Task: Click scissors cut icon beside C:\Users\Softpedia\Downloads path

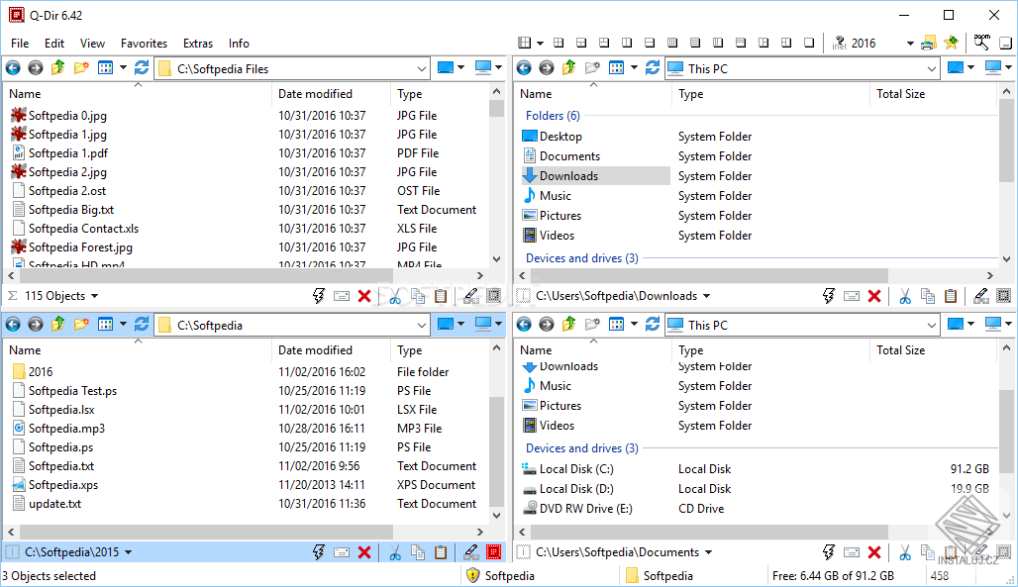Action: click(904, 296)
